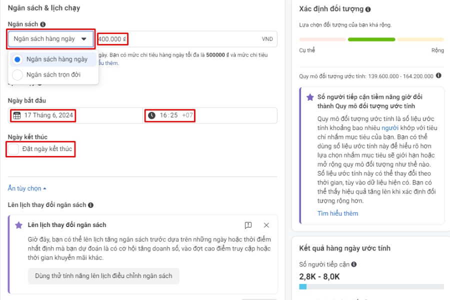Screen dimensions: 450x300
Task: Select the "Ngân sách hàng ngày" radio option
Action: click(19, 59)
